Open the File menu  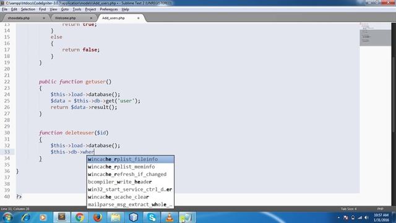(4, 9)
